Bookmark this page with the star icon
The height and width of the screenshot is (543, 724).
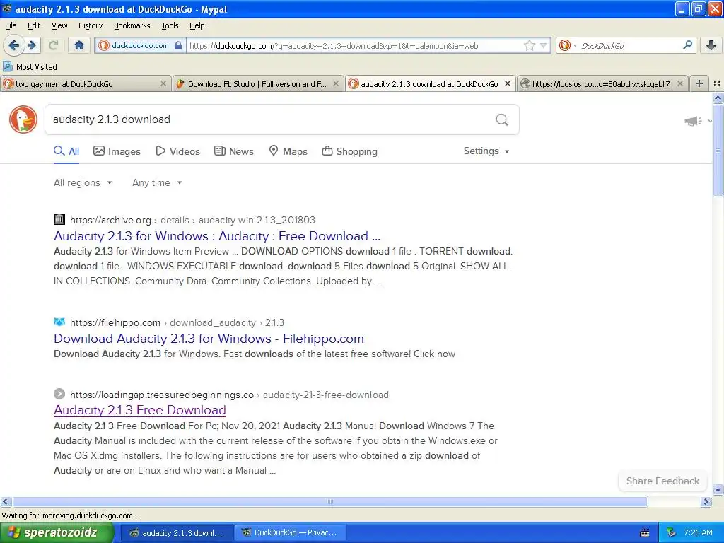(529, 45)
